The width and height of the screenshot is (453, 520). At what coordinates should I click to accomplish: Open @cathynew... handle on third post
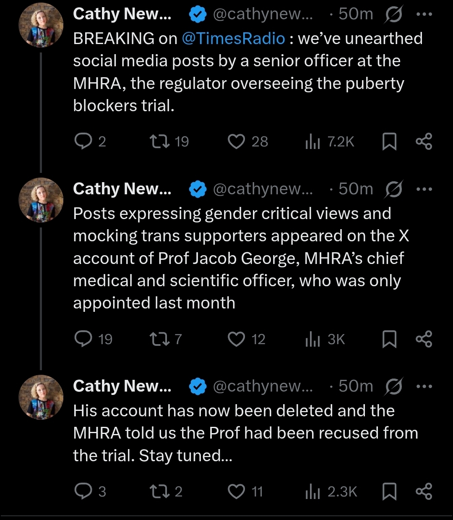tap(263, 386)
